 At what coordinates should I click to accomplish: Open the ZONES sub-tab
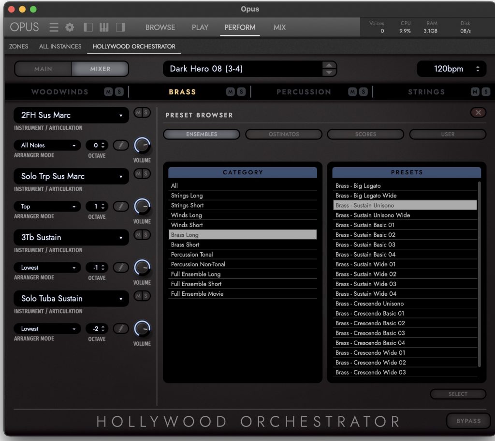point(19,46)
